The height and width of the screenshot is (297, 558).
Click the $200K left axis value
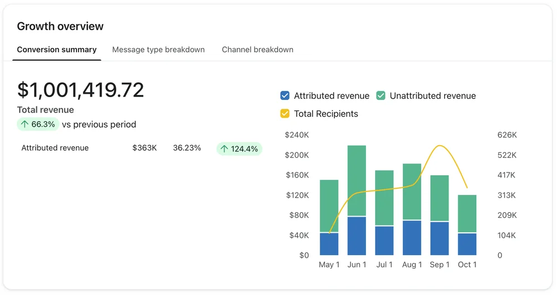[297, 155]
